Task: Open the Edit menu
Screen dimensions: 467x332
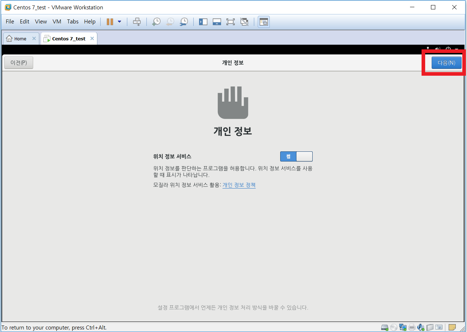Action: pyautogui.click(x=25, y=22)
